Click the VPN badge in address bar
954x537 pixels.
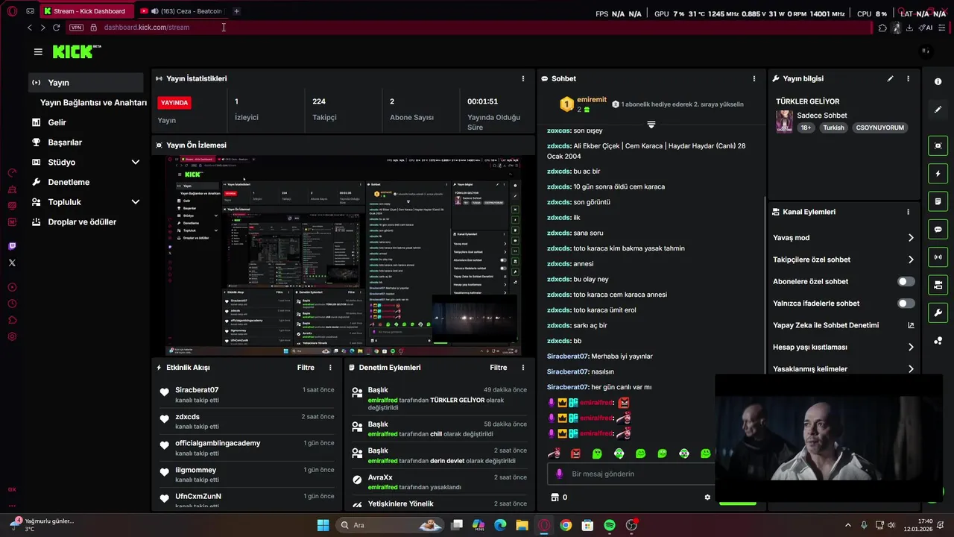click(76, 28)
